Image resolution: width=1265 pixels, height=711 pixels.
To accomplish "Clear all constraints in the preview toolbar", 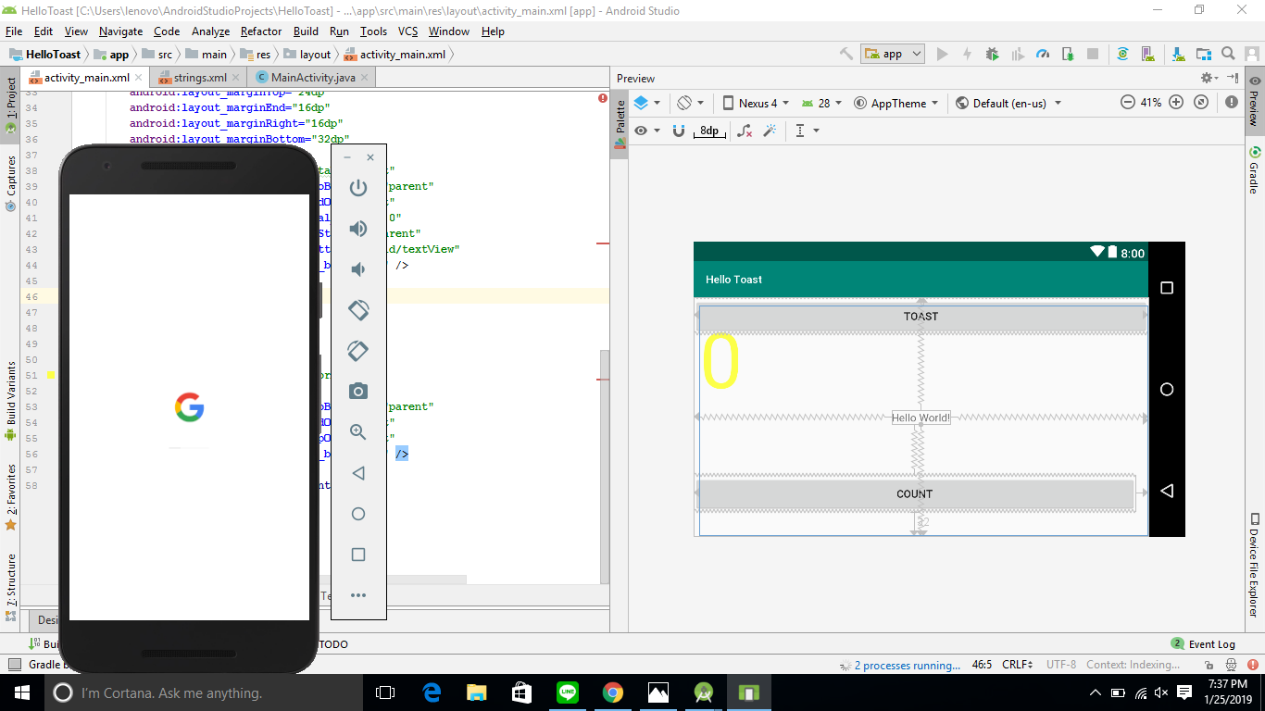I will click(x=745, y=131).
